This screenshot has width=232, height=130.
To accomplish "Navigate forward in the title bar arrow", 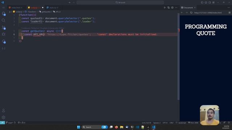I will click(74, 3).
